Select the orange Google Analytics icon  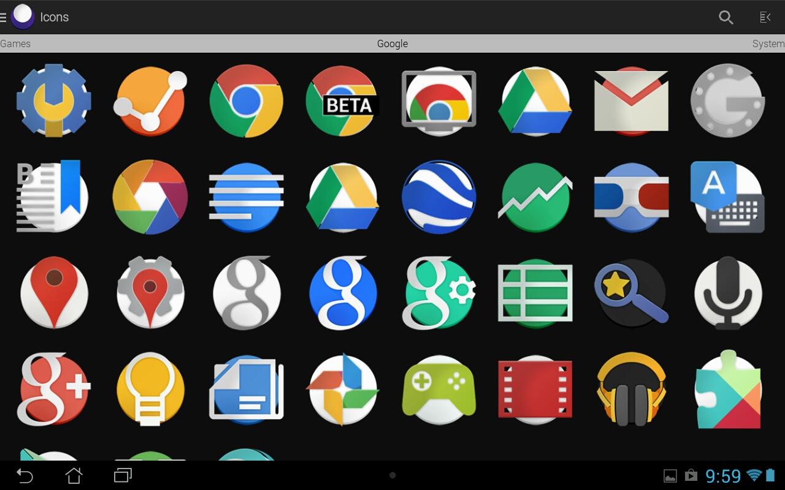point(150,101)
